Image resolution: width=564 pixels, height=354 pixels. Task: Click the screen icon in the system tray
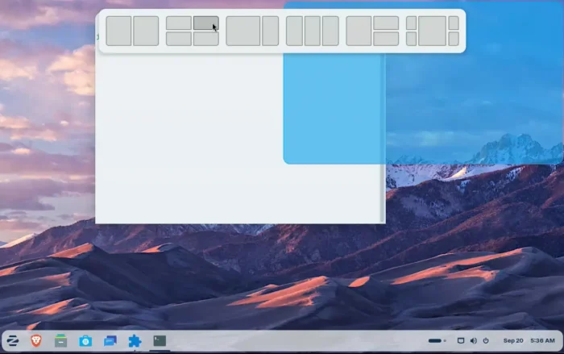(460, 340)
